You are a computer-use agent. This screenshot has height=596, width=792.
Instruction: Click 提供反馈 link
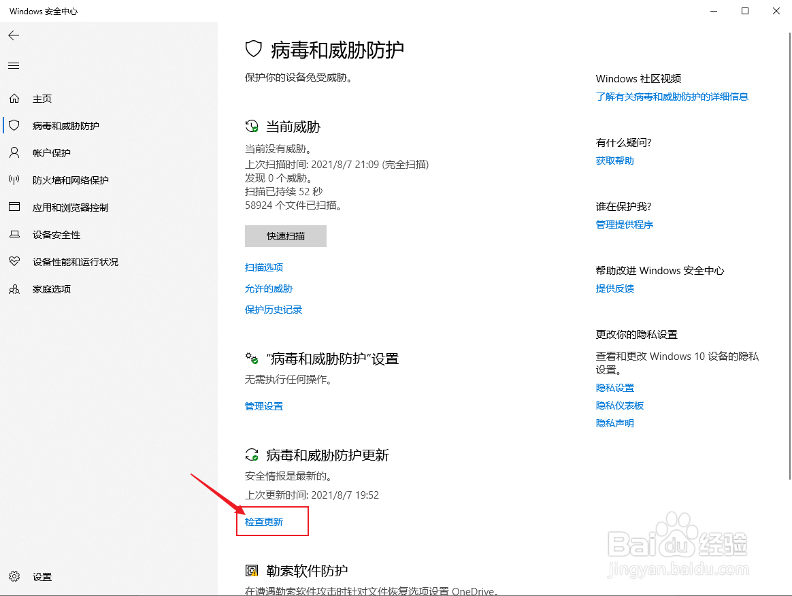pyautogui.click(x=614, y=288)
